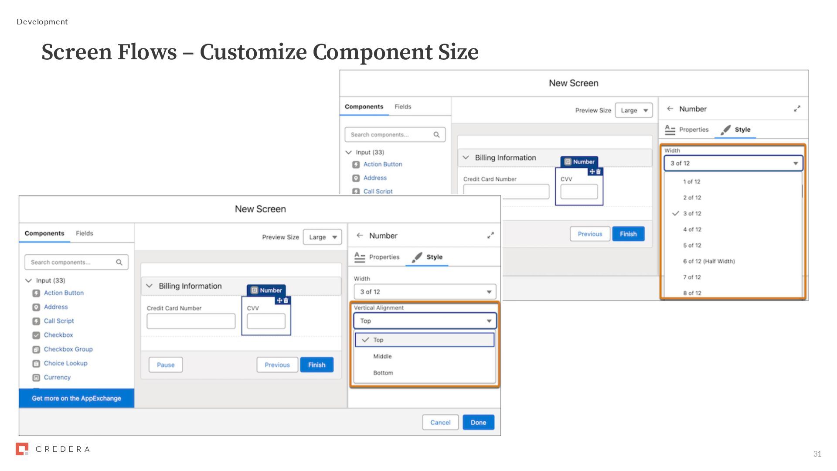Screen dimensions: 837x471
Task: Click the Choice Lookup component icon
Action: point(36,364)
